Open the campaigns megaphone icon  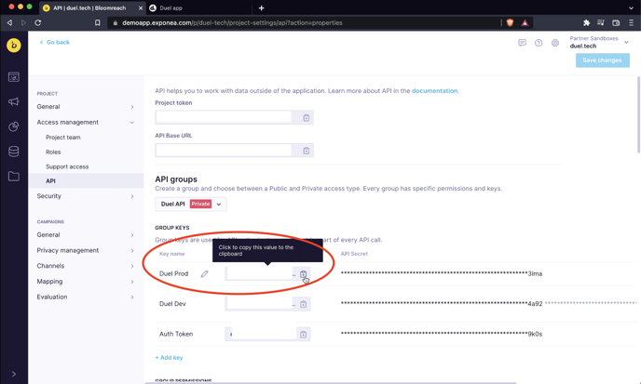pos(14,101)
